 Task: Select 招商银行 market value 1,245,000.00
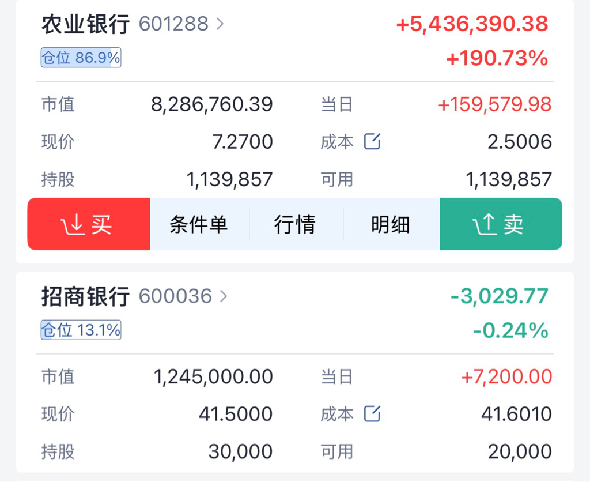(213, 377)
